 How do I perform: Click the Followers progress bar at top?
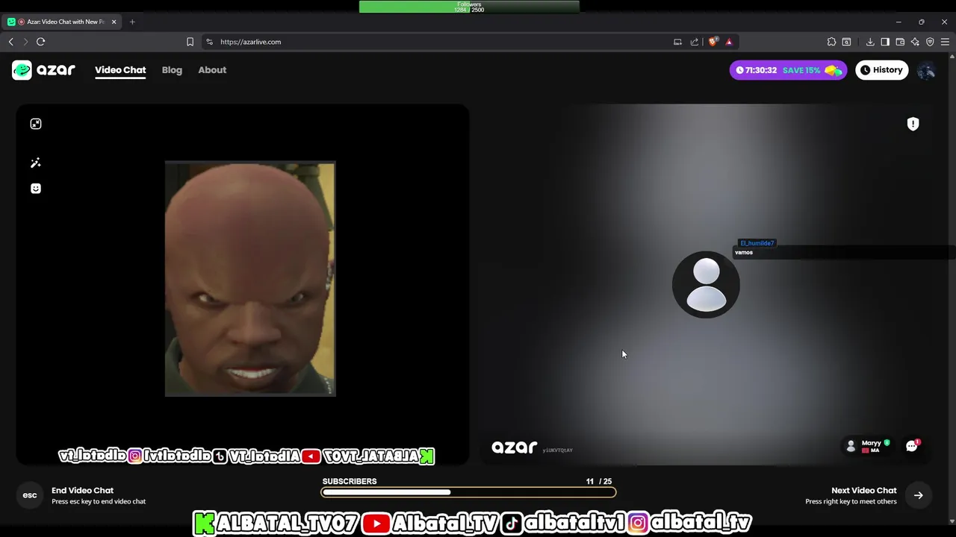pyautogui.click(x=469, y=7)
